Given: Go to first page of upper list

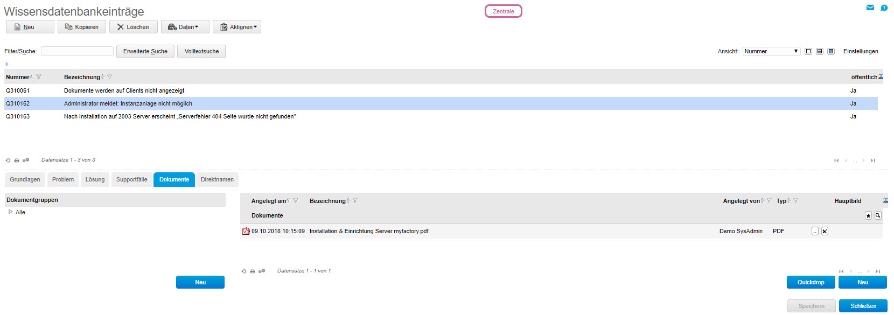Looking at the screenshot, I should (836, 160).
